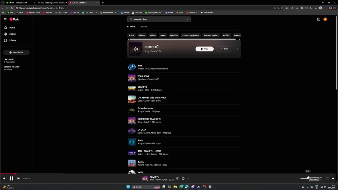Skip to next track
The height and width of the screenshot is (190, 338).
point(18,178)
